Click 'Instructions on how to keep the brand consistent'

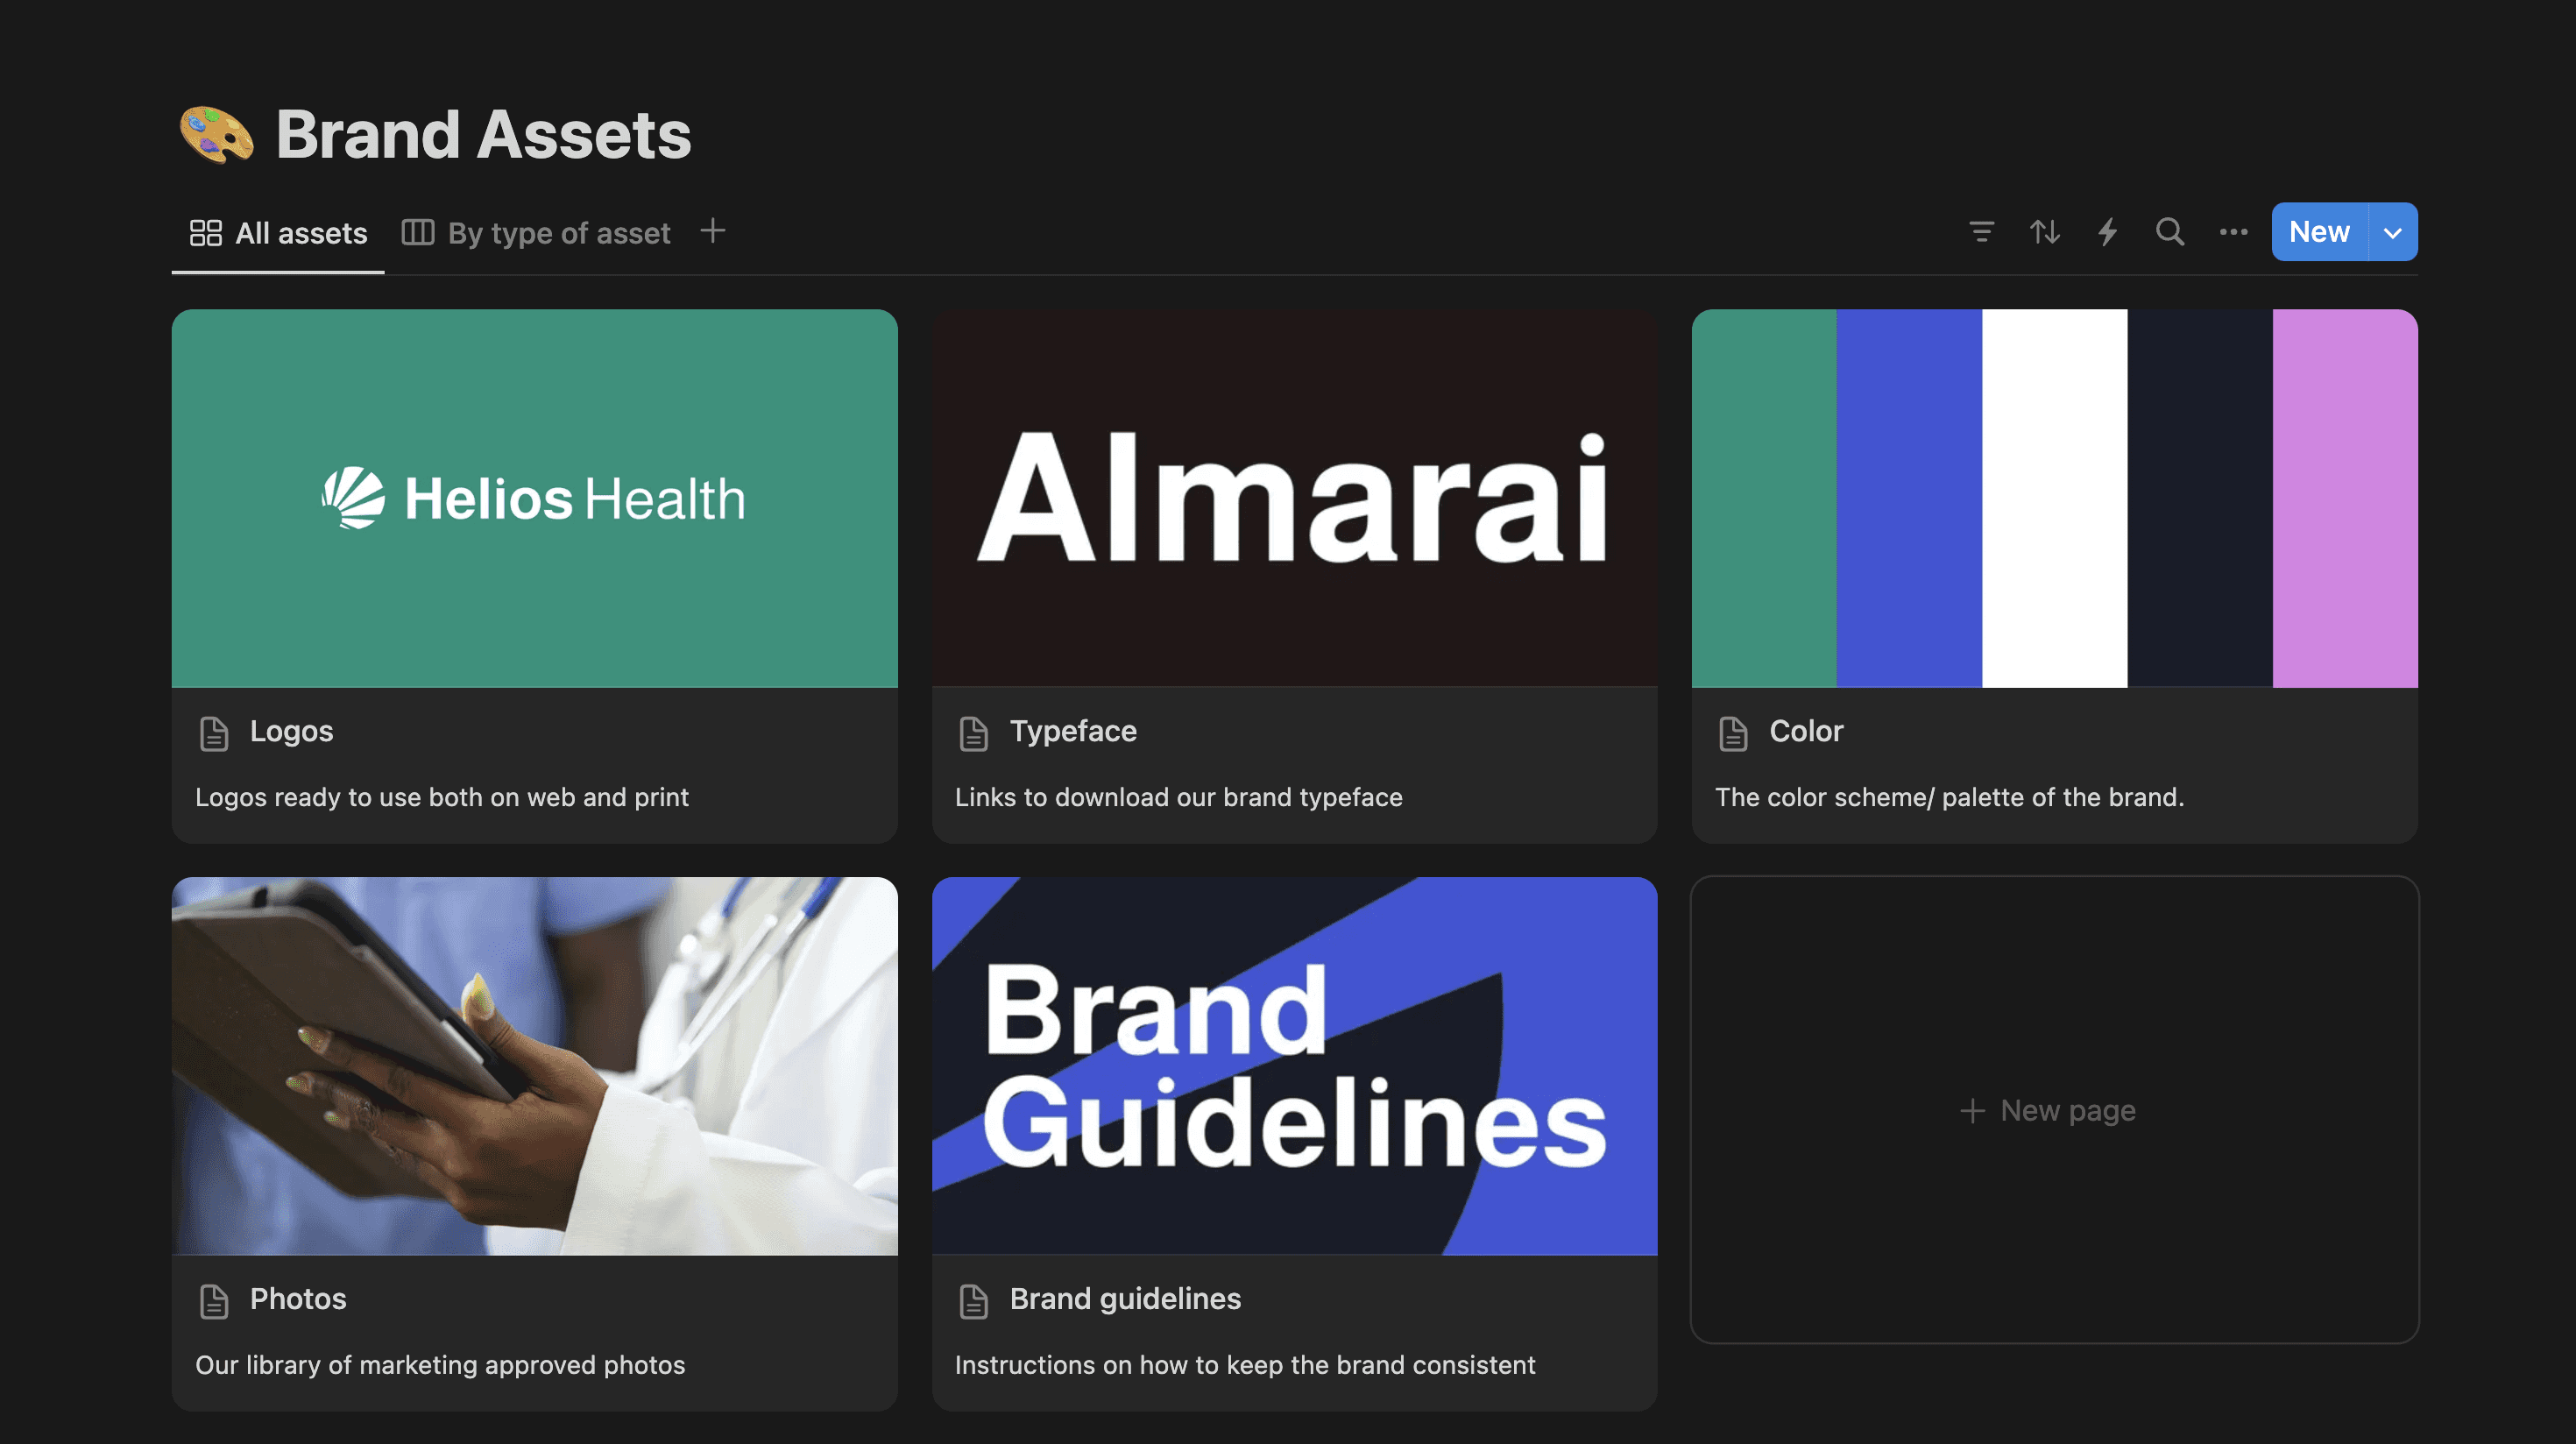tap(1245, 1365)
